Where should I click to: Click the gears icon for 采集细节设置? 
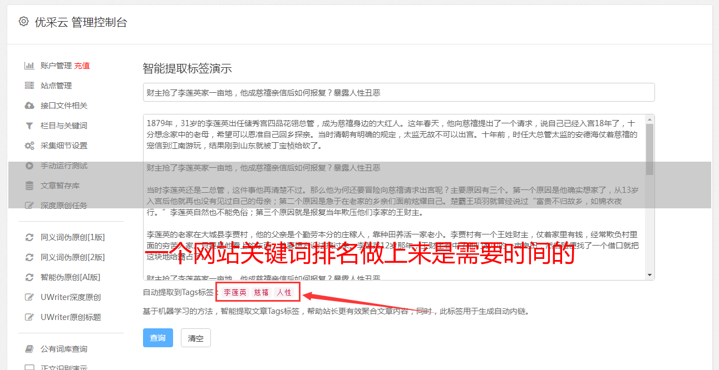[29, 146]
